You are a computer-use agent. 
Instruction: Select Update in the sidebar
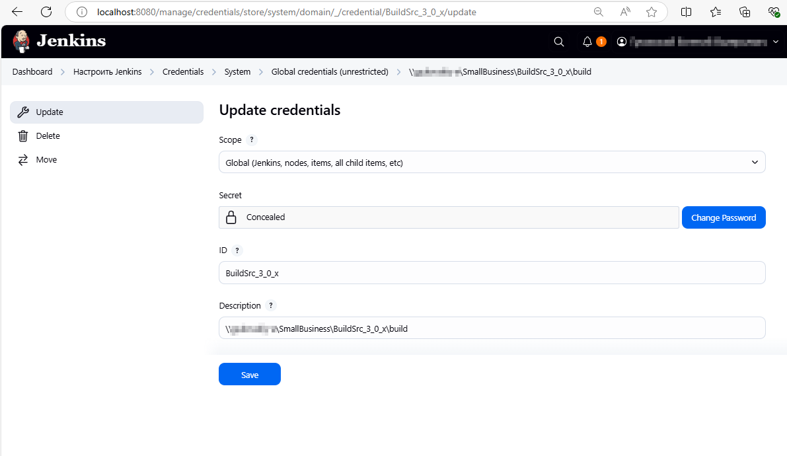[106, 112]
